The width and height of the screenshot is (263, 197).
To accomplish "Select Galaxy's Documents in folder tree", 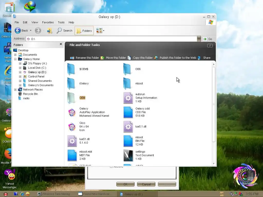I will click(41, 85).
